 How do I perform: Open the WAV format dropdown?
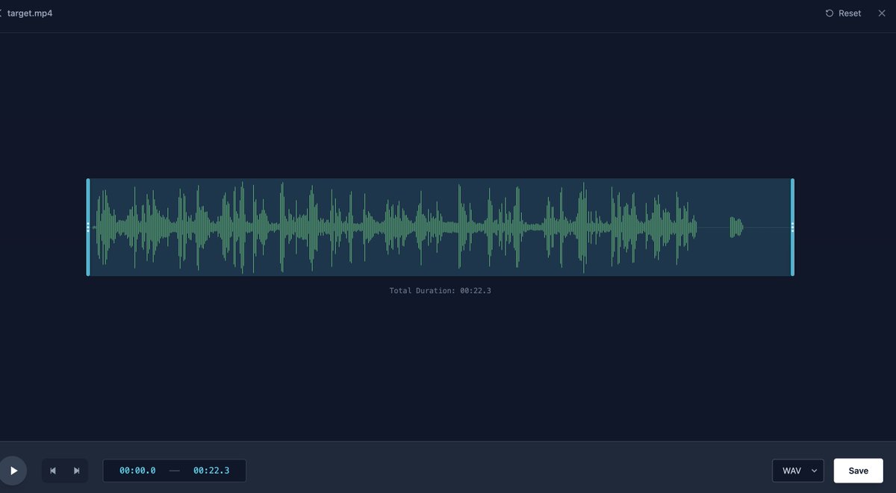(x=798, y=471)
